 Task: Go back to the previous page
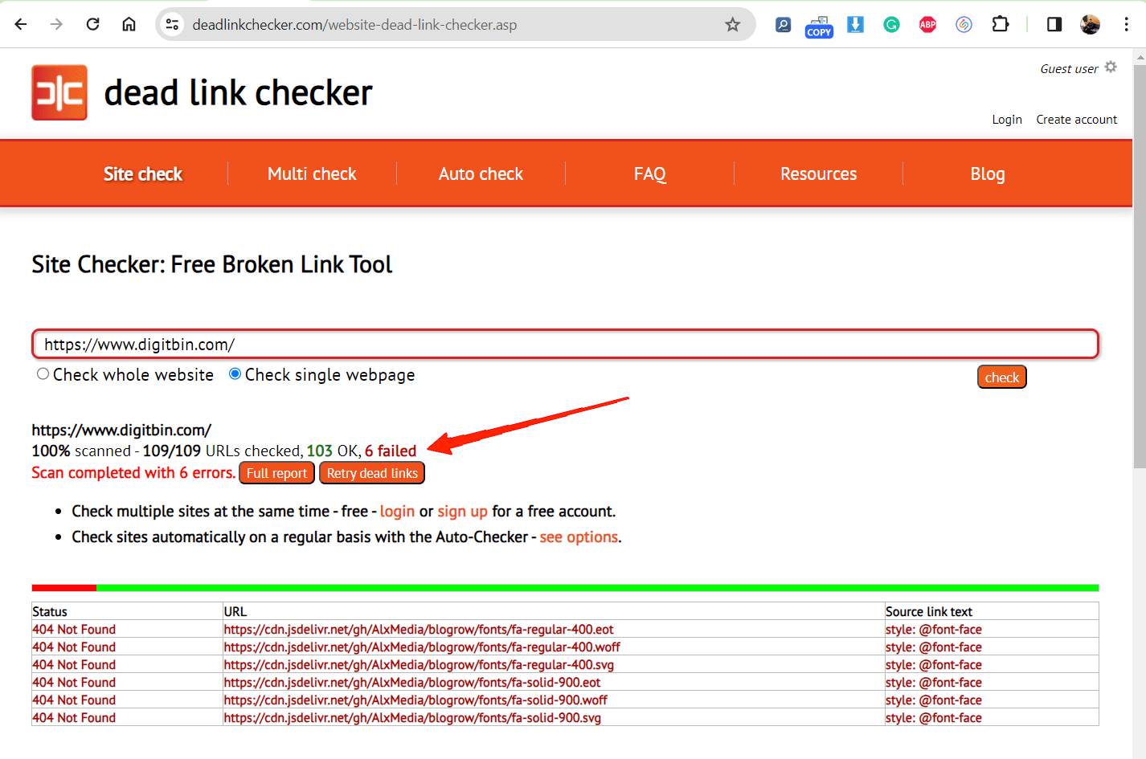21,24
